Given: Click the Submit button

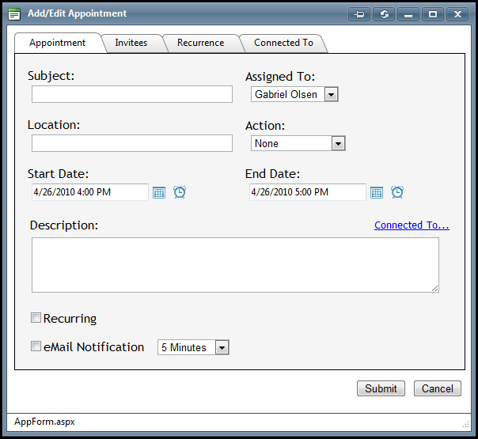Looking at the screenshot, I should [381, 388].
